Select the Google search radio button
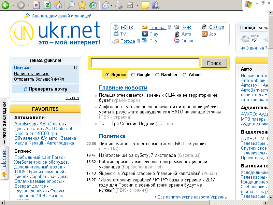This screenshot has height=205, width=273. pos(133,75)
